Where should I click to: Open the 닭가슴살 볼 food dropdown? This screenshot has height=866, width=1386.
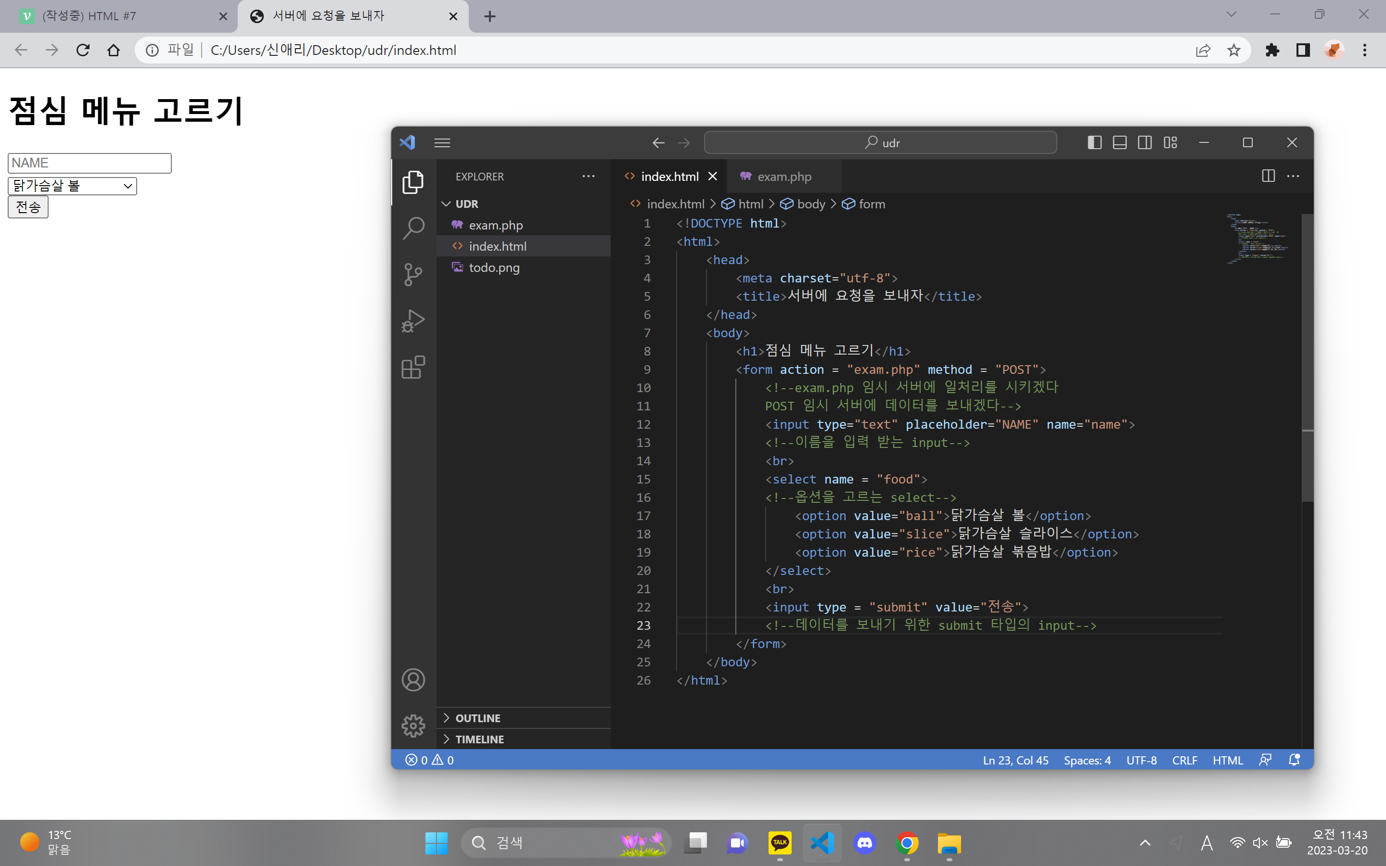72,186
